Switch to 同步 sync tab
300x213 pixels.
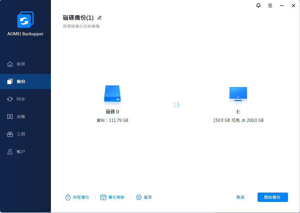[25, 99]
